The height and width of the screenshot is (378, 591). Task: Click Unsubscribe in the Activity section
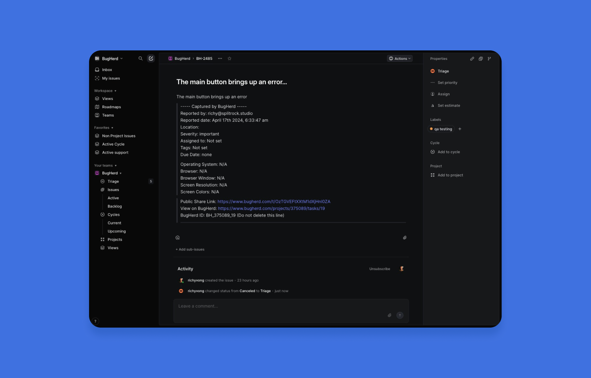click(380, 269)
